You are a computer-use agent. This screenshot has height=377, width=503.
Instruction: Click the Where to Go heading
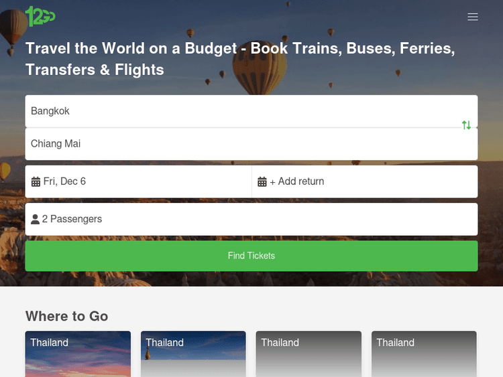tap(67, 316)
